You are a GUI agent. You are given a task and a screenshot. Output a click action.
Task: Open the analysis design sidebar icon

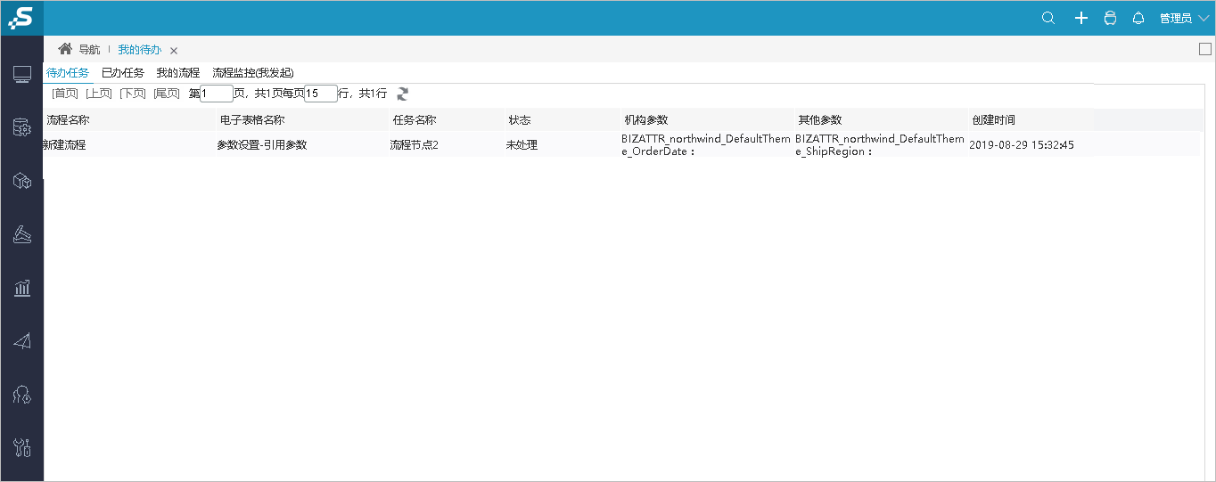[22, 234]
